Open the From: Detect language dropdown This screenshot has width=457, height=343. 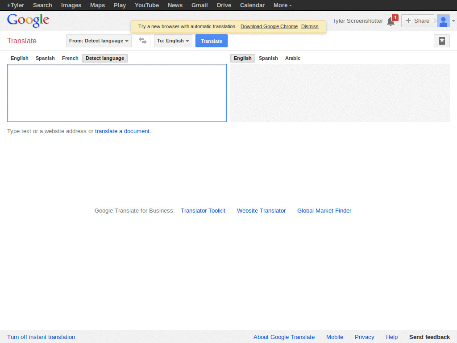tap(99, 41)
